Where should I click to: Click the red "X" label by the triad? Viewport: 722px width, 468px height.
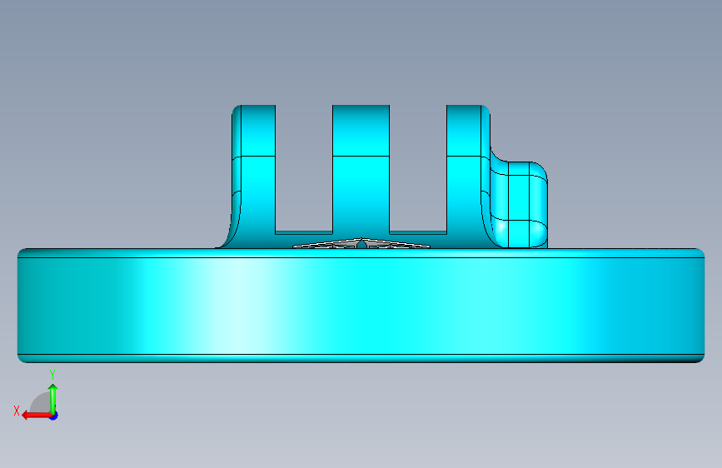pos(17,411)
